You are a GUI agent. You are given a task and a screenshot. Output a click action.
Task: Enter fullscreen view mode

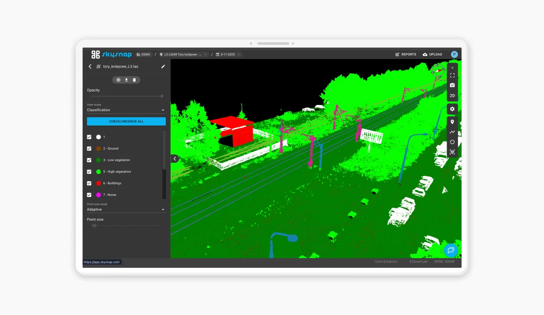point(452,75)
